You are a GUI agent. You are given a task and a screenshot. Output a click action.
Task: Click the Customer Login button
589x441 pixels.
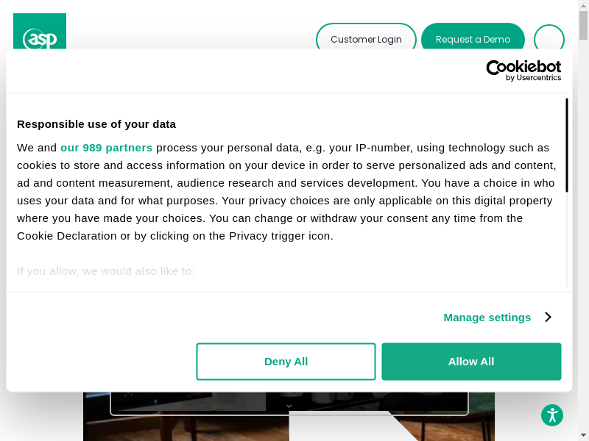tap(366, 39)
